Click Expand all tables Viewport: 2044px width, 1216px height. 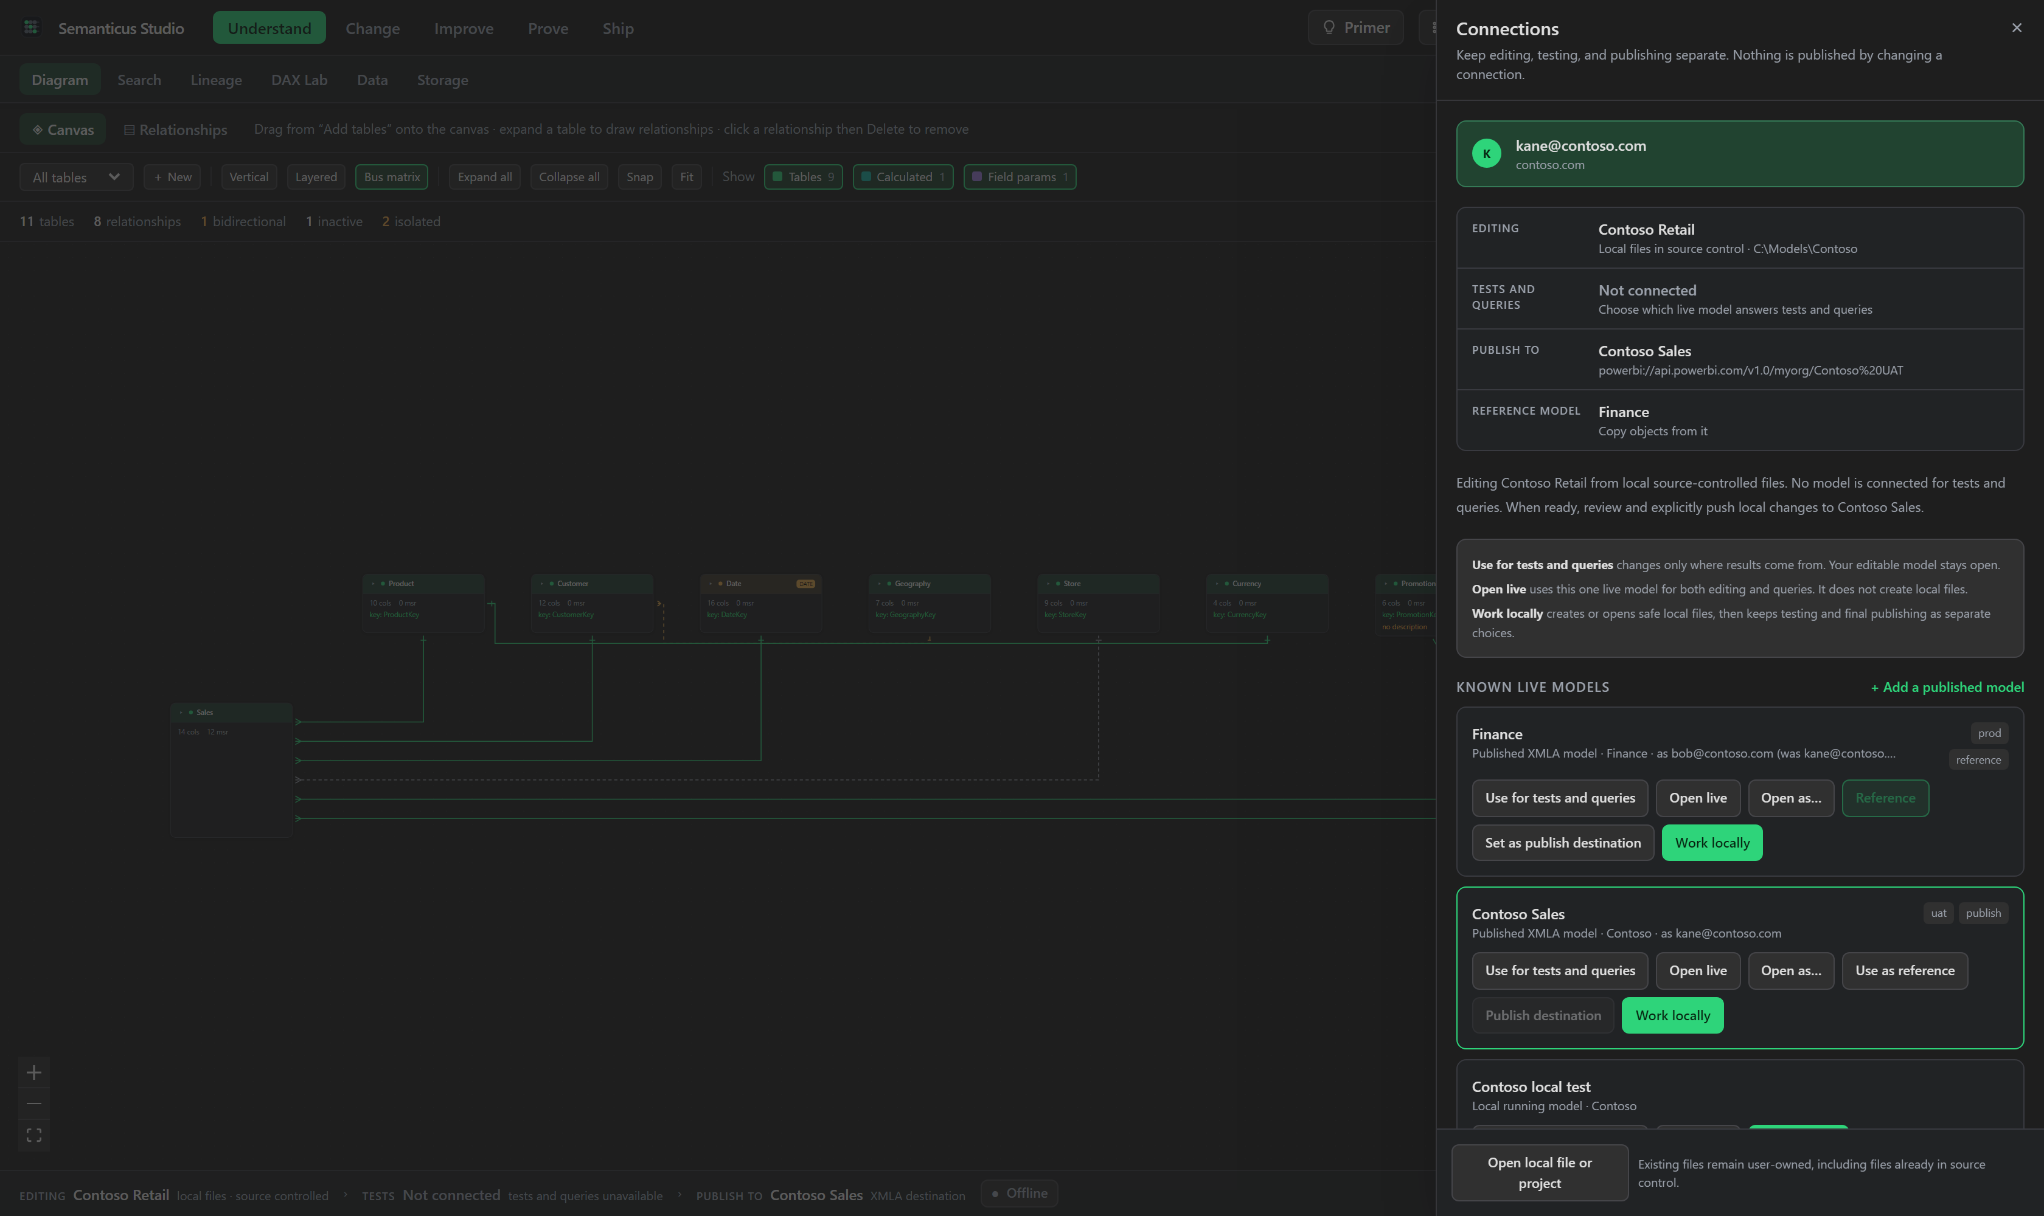(485, 177)
